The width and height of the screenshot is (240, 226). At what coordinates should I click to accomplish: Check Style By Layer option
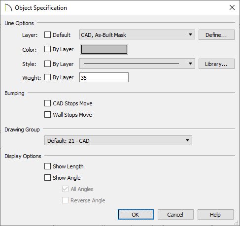tap(47, 64)
